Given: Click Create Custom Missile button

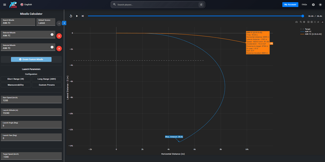Looking at the screenshot, I should coord(31,59).
